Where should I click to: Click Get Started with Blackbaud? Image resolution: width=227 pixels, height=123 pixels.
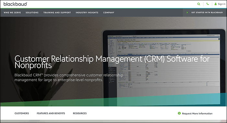207,13
